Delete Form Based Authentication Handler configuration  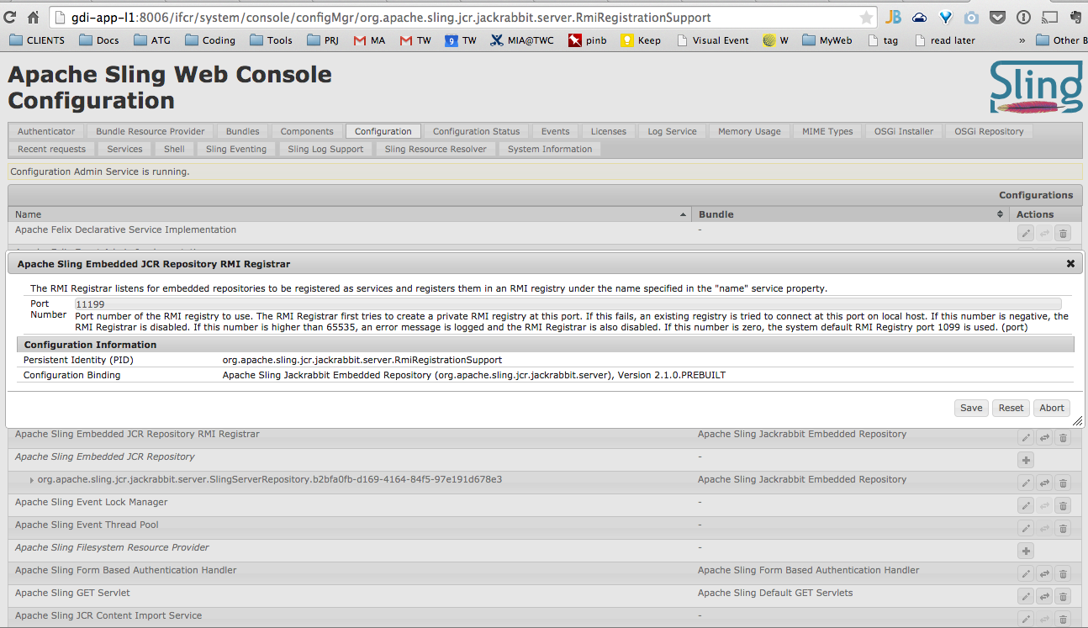(x=1063, y=574)
